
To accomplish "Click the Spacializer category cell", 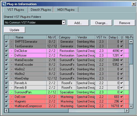I will pos(67,92).
